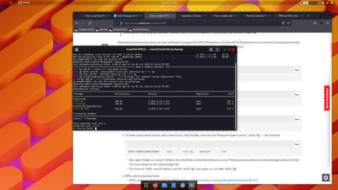Switch to 'How to enable and' tab
Image resolution: width=338 pixels, height=190 pixels.
[224, 16]
